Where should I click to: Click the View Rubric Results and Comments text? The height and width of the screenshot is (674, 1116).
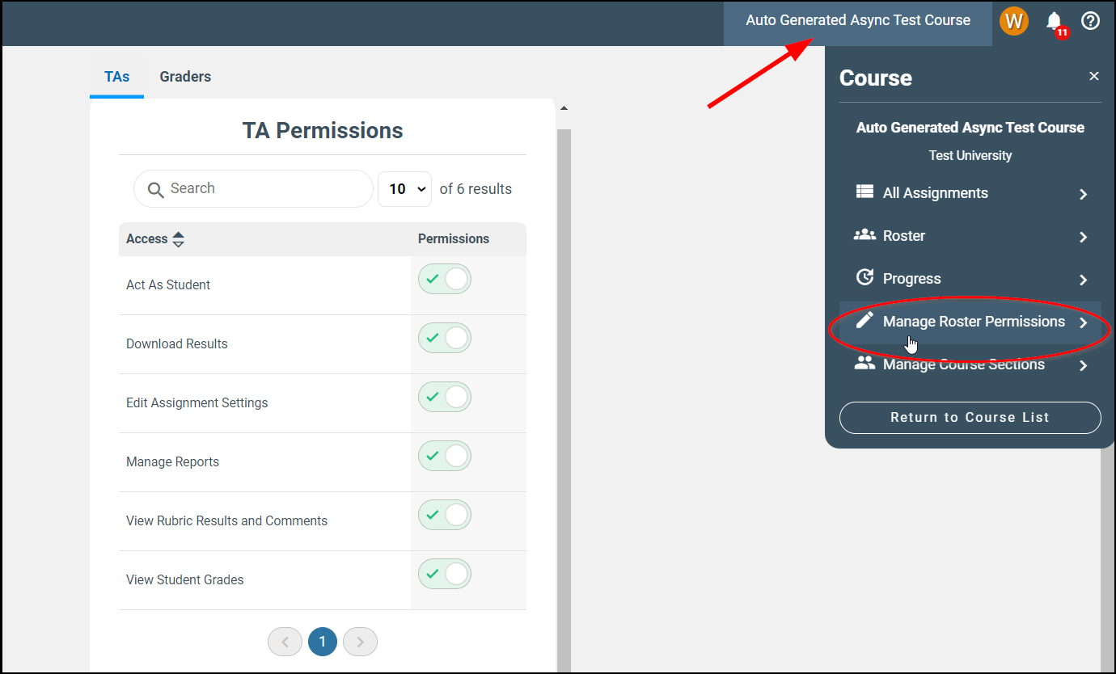click(227, 521)
